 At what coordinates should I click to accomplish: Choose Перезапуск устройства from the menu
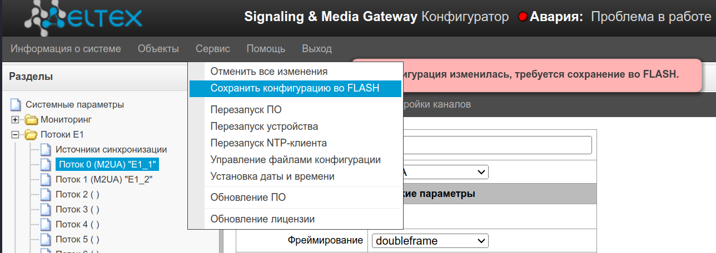click(x=264, y=126)
